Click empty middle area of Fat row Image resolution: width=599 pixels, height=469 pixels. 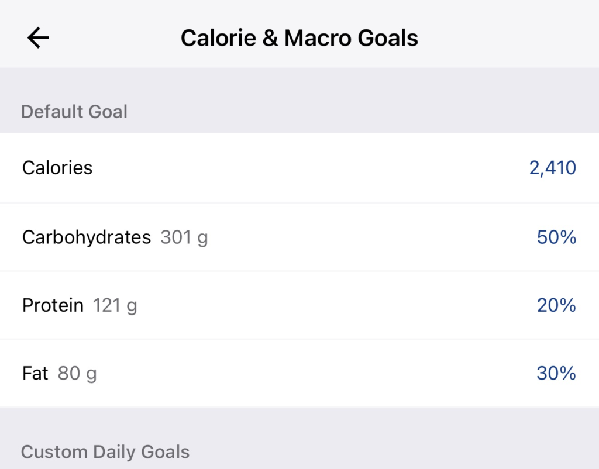pyautogui.click(x=316, y=373)
